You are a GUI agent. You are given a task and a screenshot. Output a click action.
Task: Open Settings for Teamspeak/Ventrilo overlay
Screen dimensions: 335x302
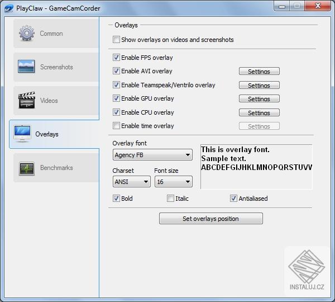point(259,85)
